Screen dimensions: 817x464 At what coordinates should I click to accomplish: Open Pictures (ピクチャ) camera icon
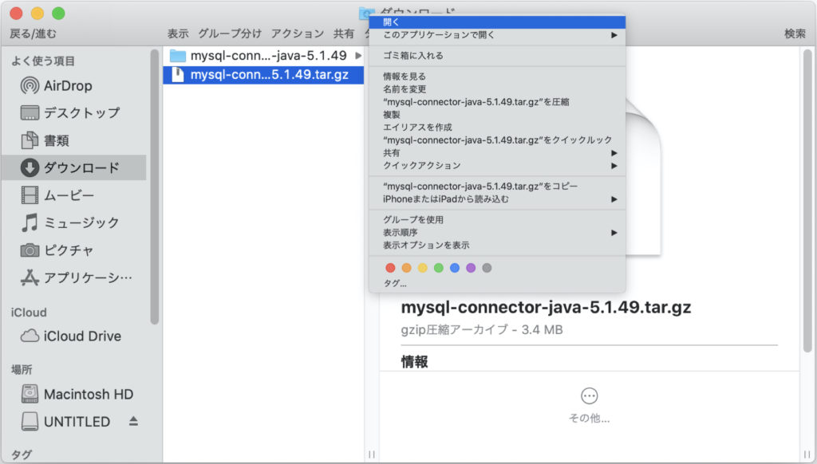coord(30,250)
